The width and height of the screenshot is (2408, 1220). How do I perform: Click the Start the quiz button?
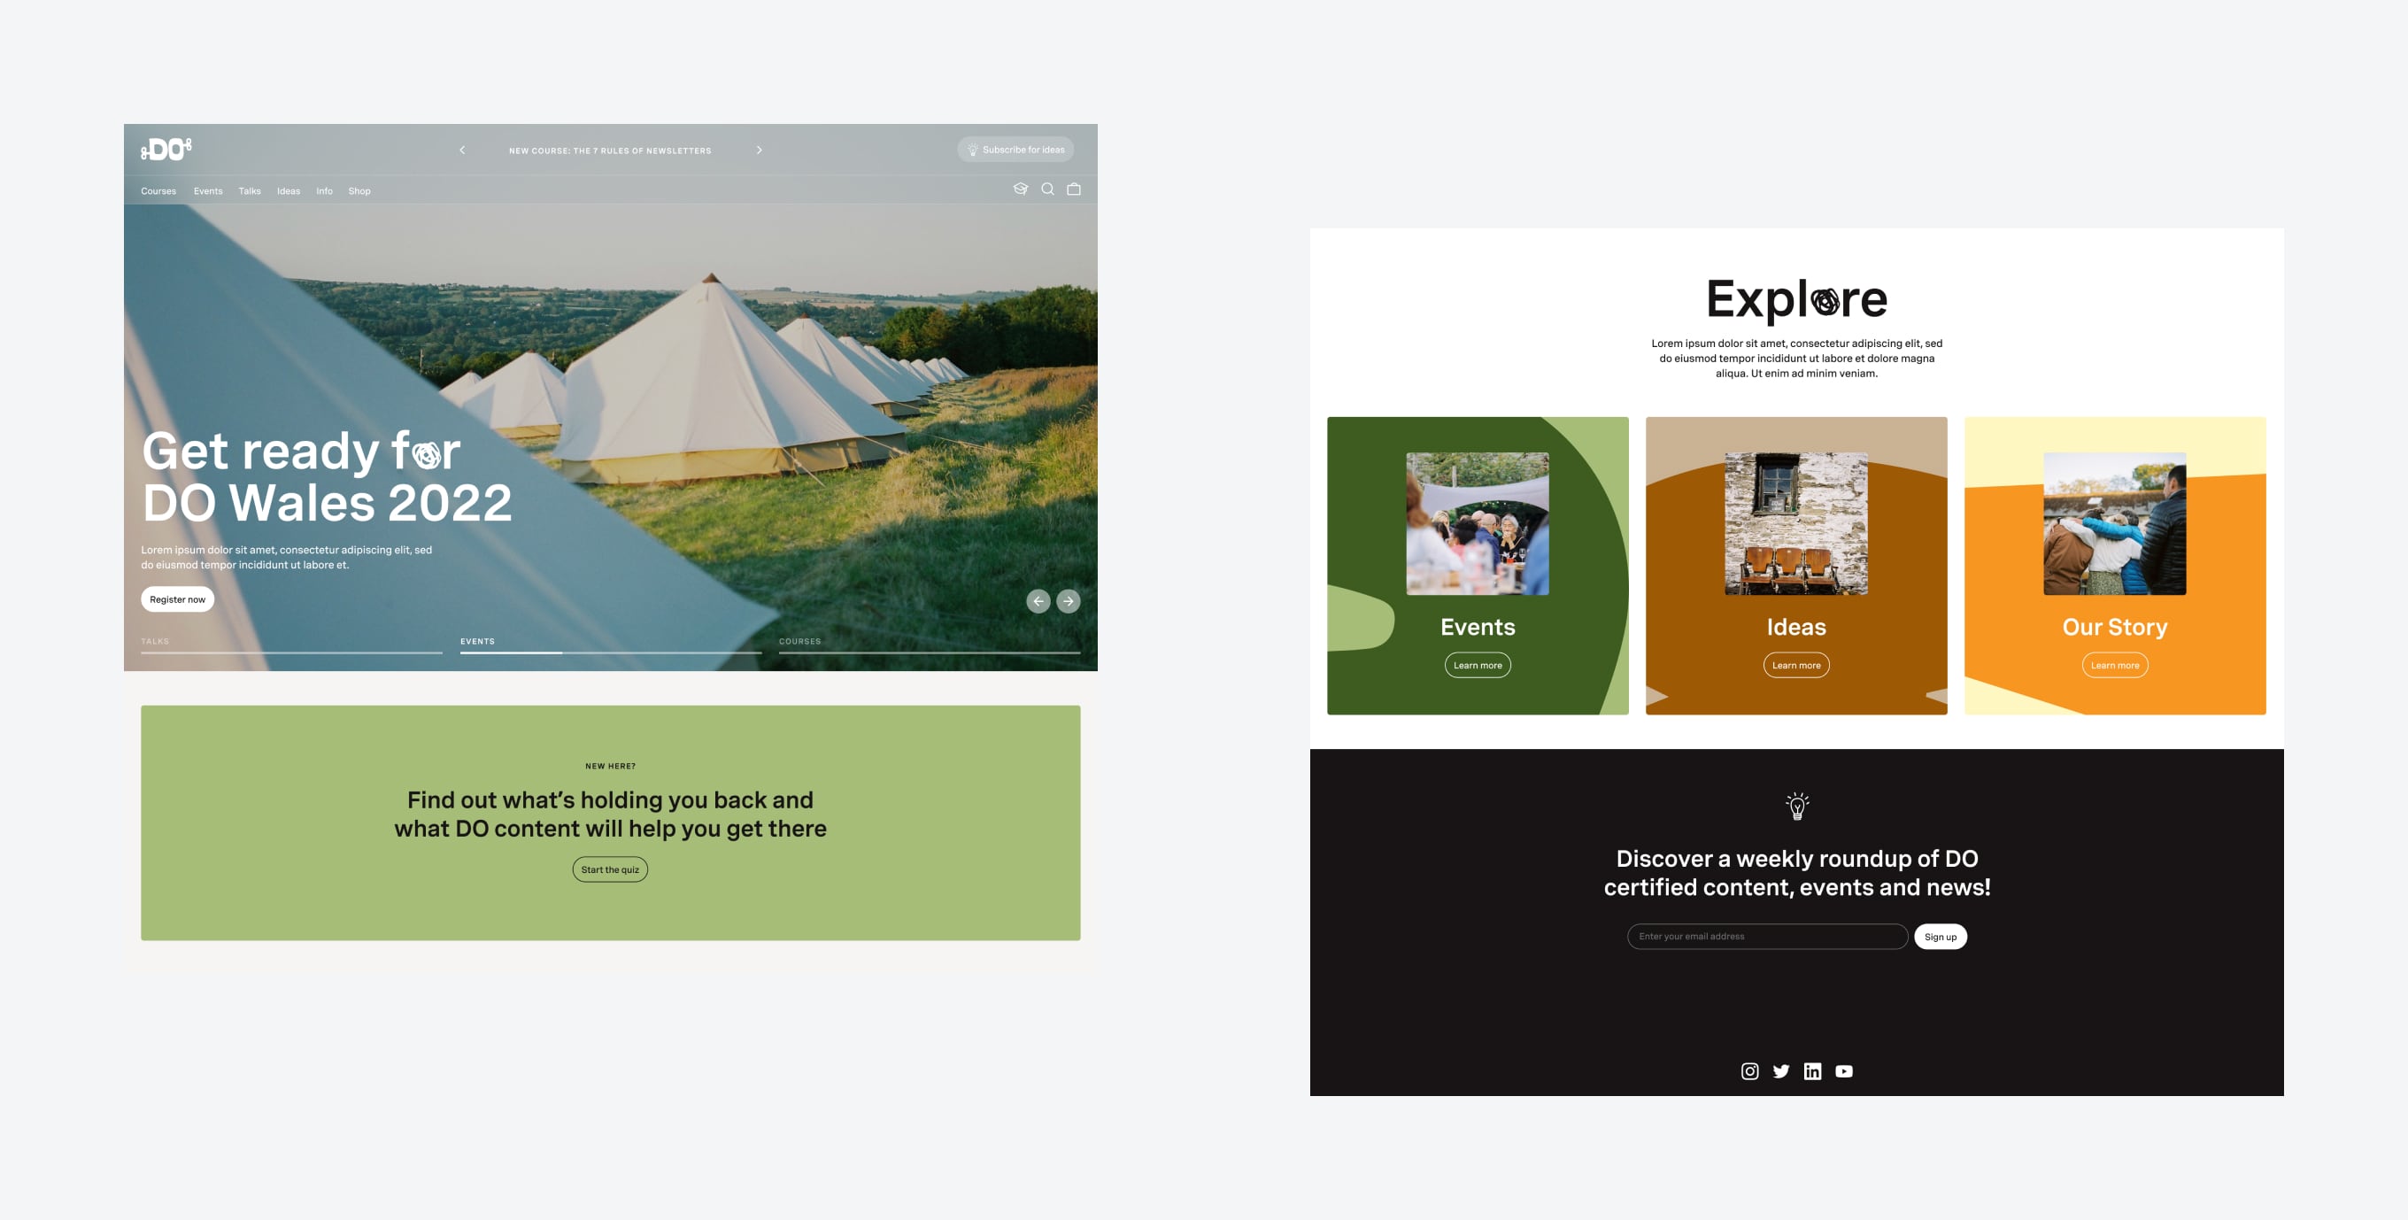pyautogui.click(x=611, y=869)
